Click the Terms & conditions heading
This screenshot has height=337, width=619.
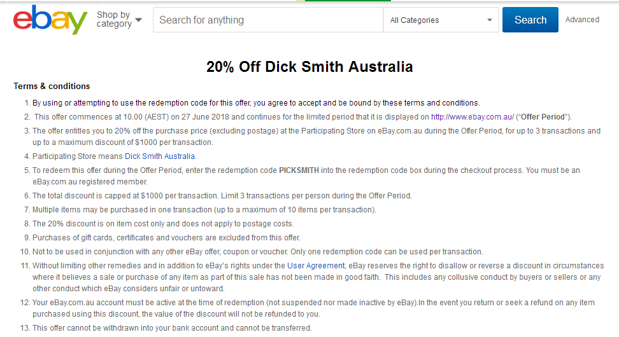coord(52,86)
